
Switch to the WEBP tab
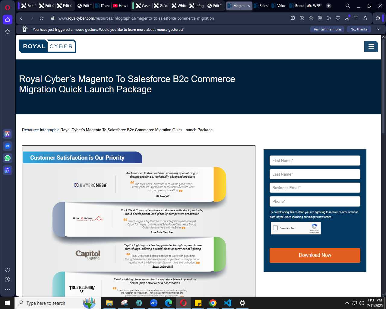[x=315, y=6]
